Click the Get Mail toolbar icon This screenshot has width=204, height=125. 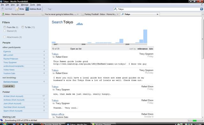[x=3, y=9]
